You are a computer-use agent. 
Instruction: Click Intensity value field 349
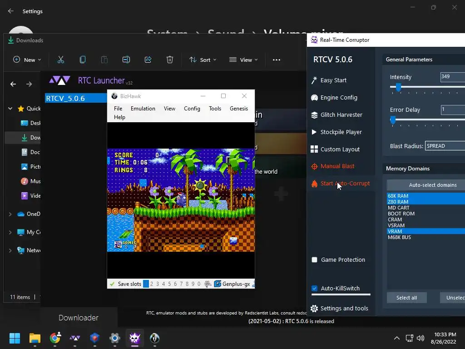(453, 77)
